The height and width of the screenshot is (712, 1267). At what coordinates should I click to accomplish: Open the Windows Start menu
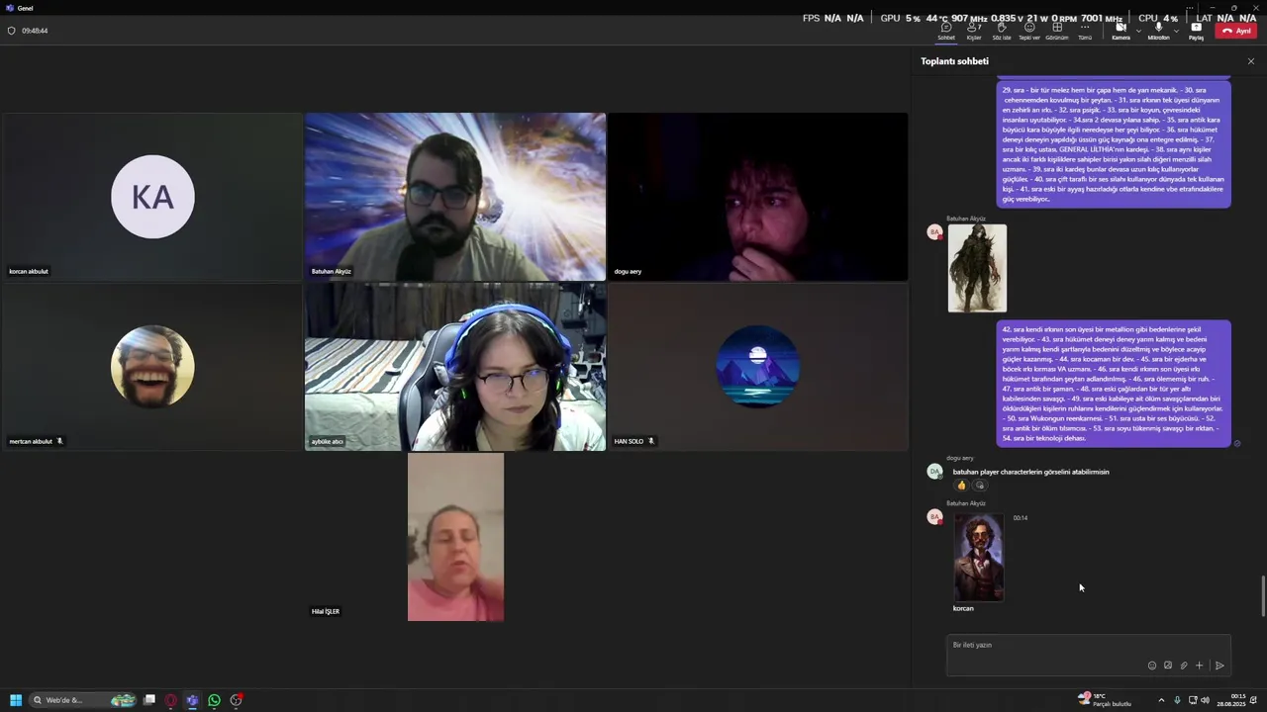16,700
